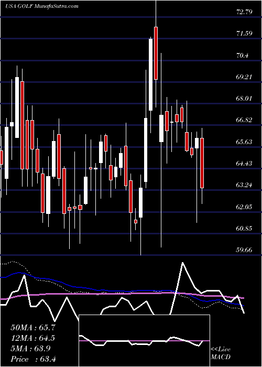Viewport: 262px width, 367px height.
Task: Click the USA GOLF MunafaSutra.com title
Action: pos(42,6)
